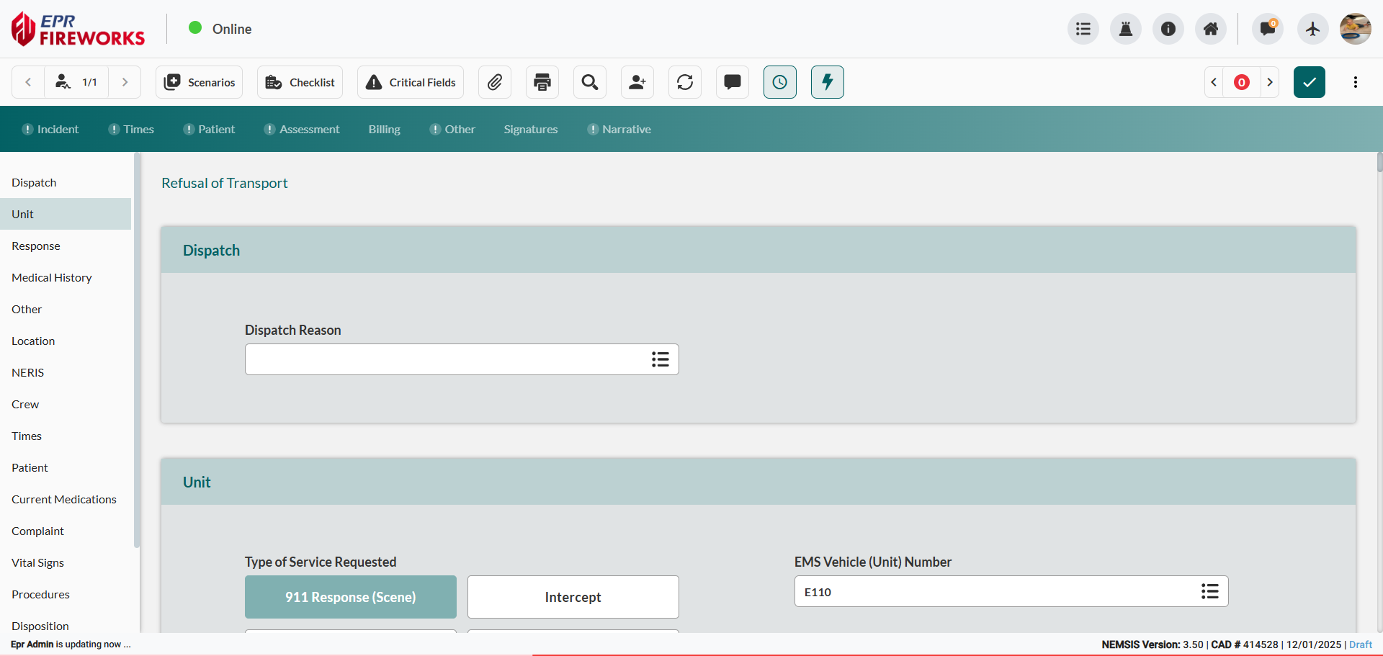Toggle the green checkmark validate button
This screenshot has height=656, width=1383.
pyautogui.click(x=1309, y=82)
